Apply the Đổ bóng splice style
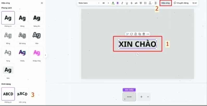Screen dimensions: 207x106 click(x=22, y=35)
